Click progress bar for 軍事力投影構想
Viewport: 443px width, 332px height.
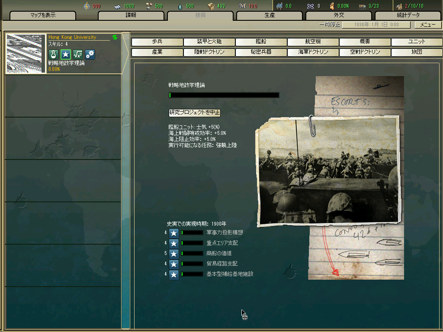coord(192,233)
